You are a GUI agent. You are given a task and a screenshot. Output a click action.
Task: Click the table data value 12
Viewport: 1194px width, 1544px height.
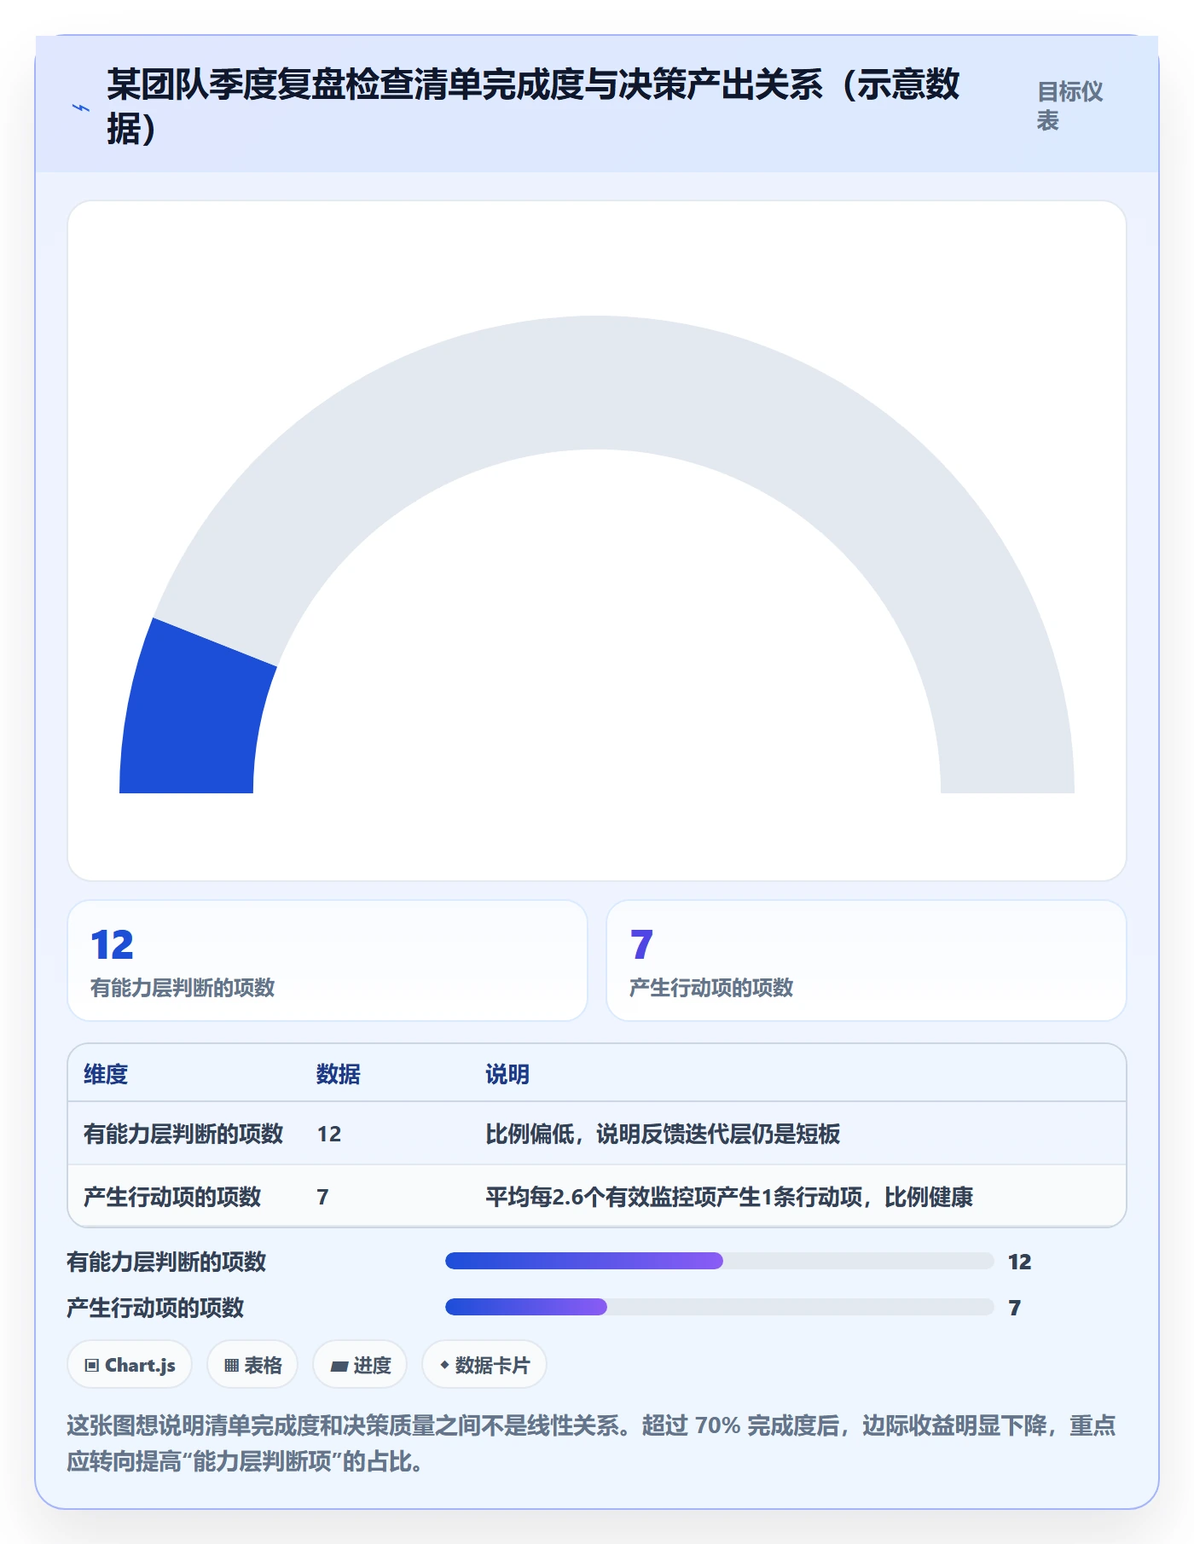329,1134
